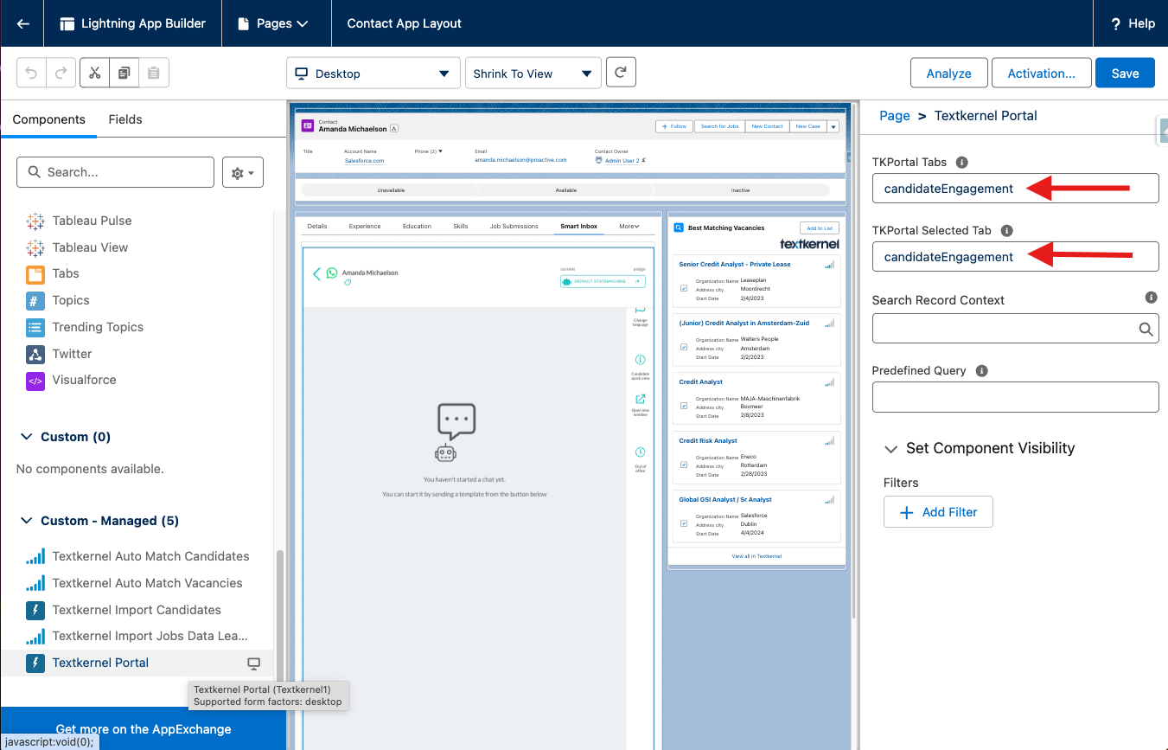This screenshot has width=1168, height=750.
Task: Click the Add to List button
Action: (819, 228)
